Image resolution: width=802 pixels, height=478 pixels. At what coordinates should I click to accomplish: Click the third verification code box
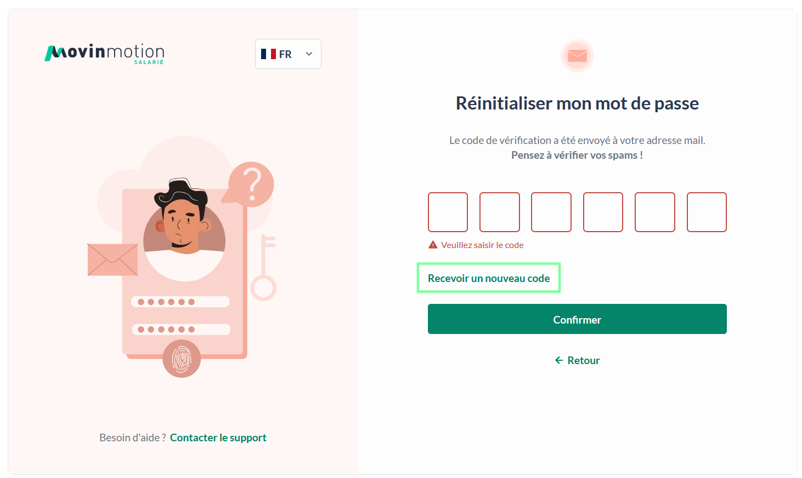pos(551,212)
